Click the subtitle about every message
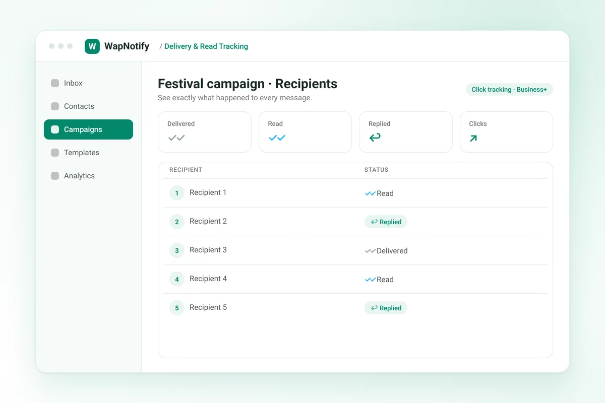 235,98
